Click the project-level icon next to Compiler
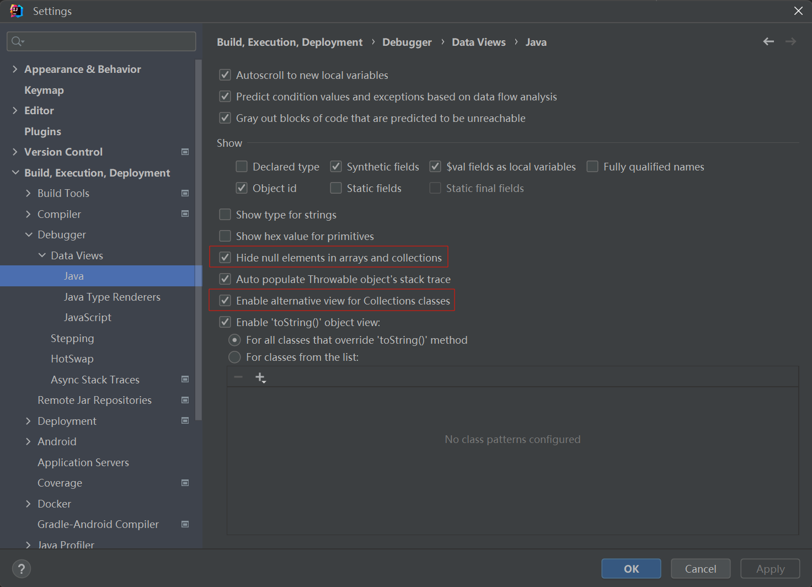This screenshot has height=587, width=812. click(x=185, y=214)
